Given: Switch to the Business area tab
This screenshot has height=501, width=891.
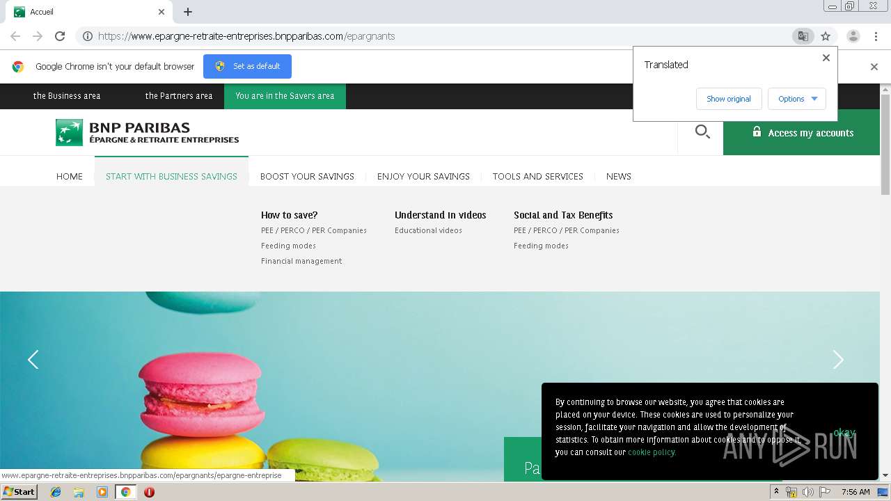Looking at the screenshot, I should pyautogui.click(x=67, y=96).
